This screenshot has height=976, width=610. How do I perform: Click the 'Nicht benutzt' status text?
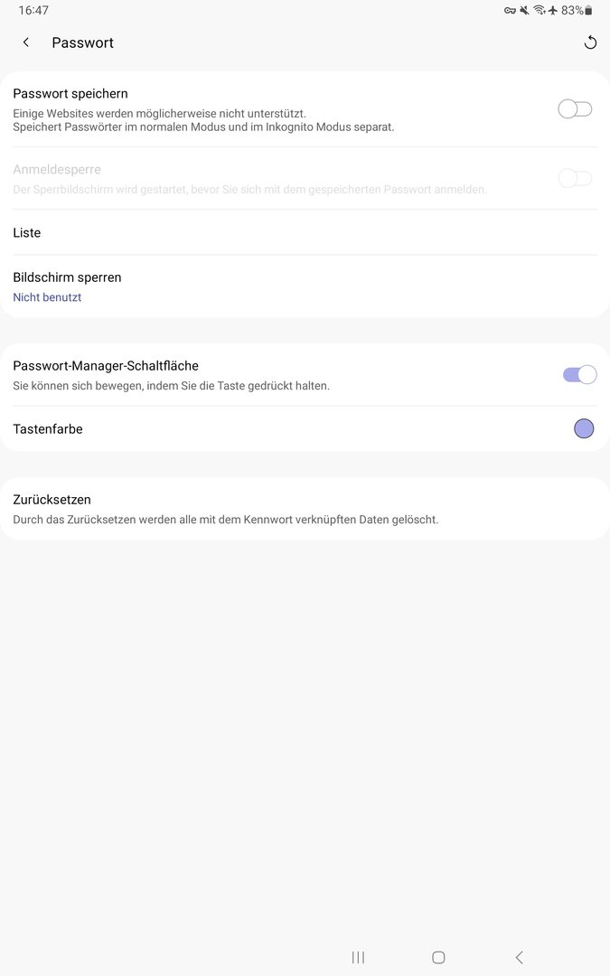[47, 297]
